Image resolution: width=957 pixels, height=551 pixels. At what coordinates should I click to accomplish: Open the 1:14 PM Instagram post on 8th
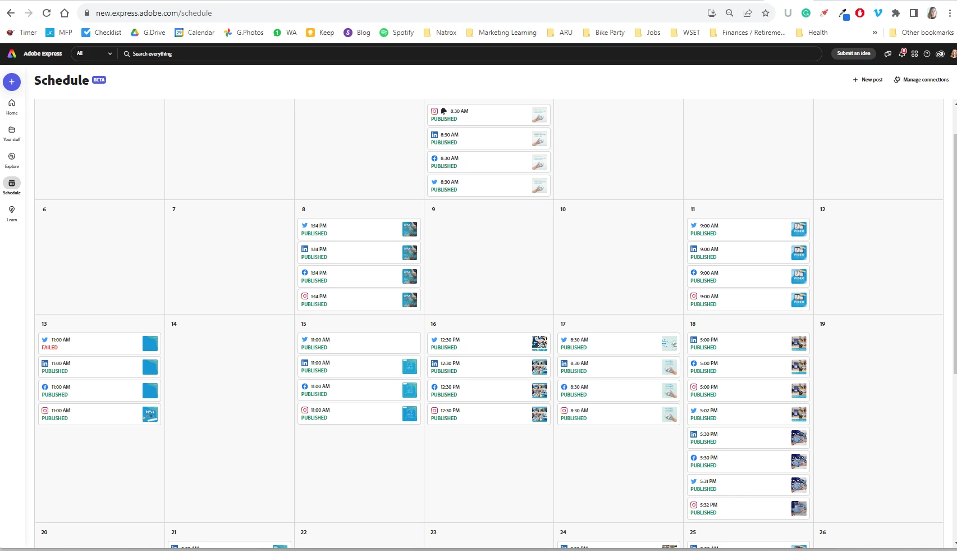click(359, 300)
